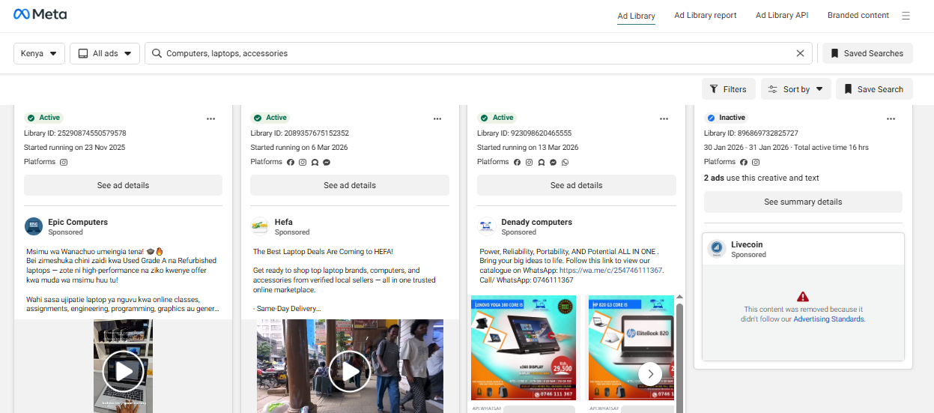The width and height of the screenshot is (934, 413).
Task: Click the Facebook platform icon on Denady ad
Action: tap(518, 162)
